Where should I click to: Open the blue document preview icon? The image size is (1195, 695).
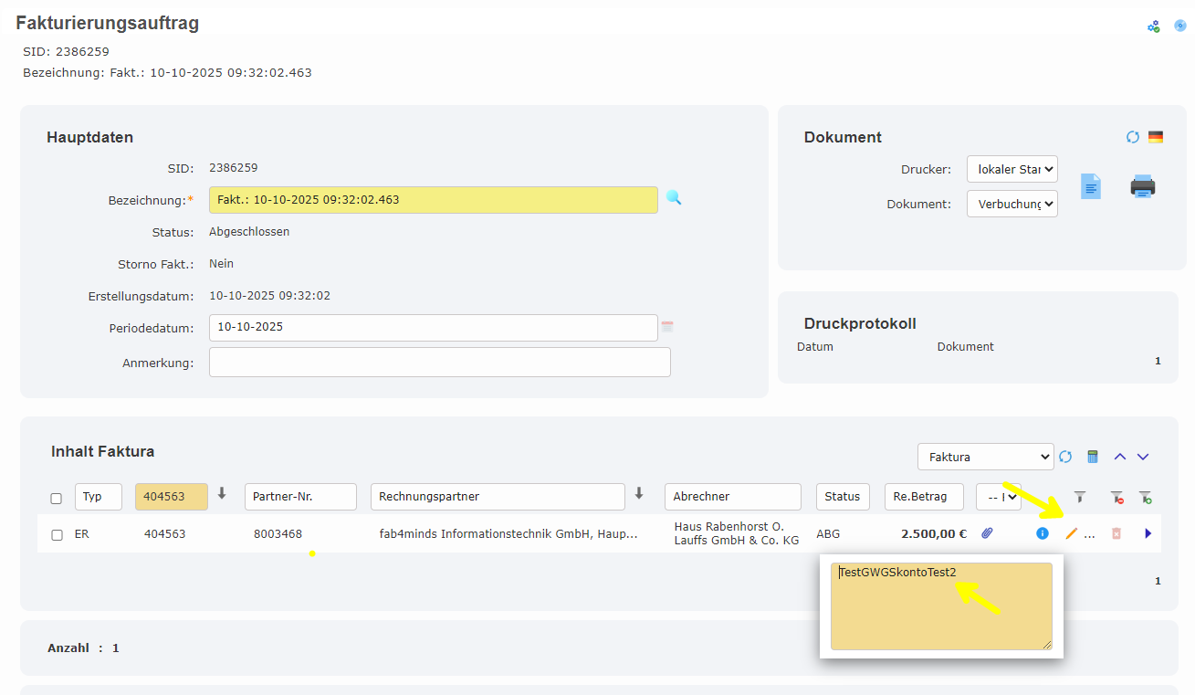[1091, 186]
